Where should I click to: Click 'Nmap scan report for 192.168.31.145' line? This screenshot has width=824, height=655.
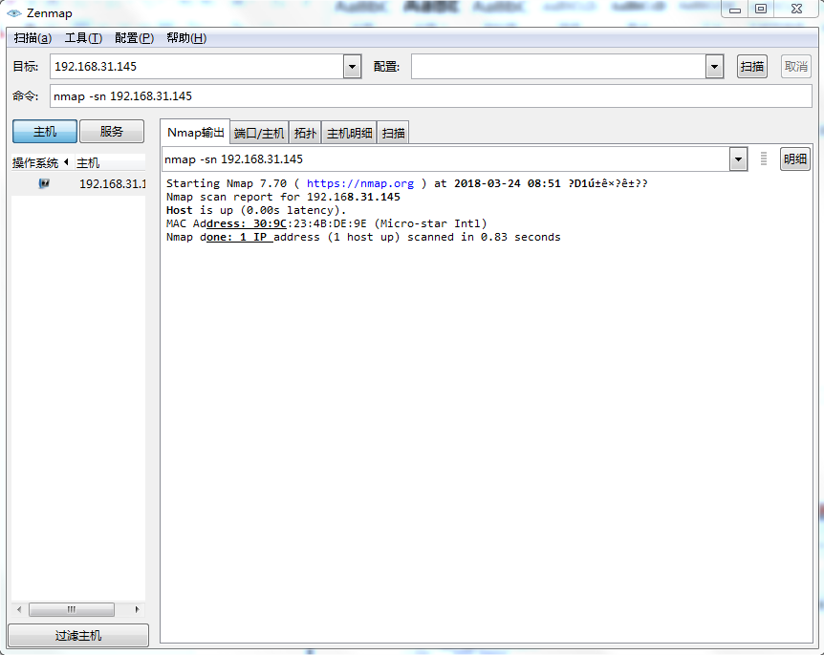[x=283, y=197]
